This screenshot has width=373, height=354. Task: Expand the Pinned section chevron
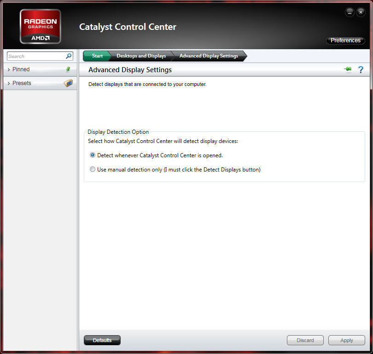pyautogui.click(x=9, y=69)
